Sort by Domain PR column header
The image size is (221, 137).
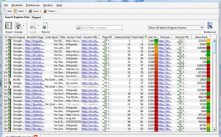(x=182, y=37)
